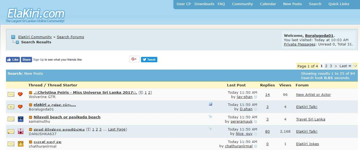Screen dimensions: 360x150
Task: Show who replied: 80 replies link
Action: click(x=267, y=131)
